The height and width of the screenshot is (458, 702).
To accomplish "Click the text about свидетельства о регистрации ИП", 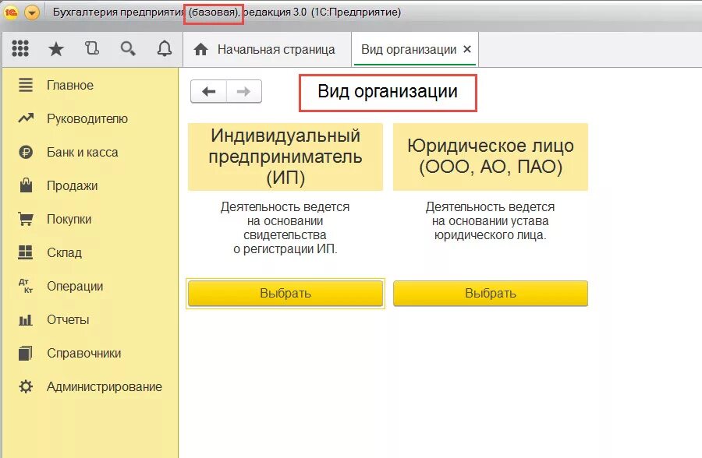I will (x=285, y=227).
